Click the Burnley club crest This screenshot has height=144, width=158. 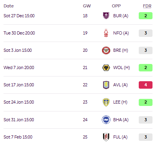click(106, 16)
